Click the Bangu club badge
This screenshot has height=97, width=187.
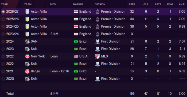click(27, 71)
